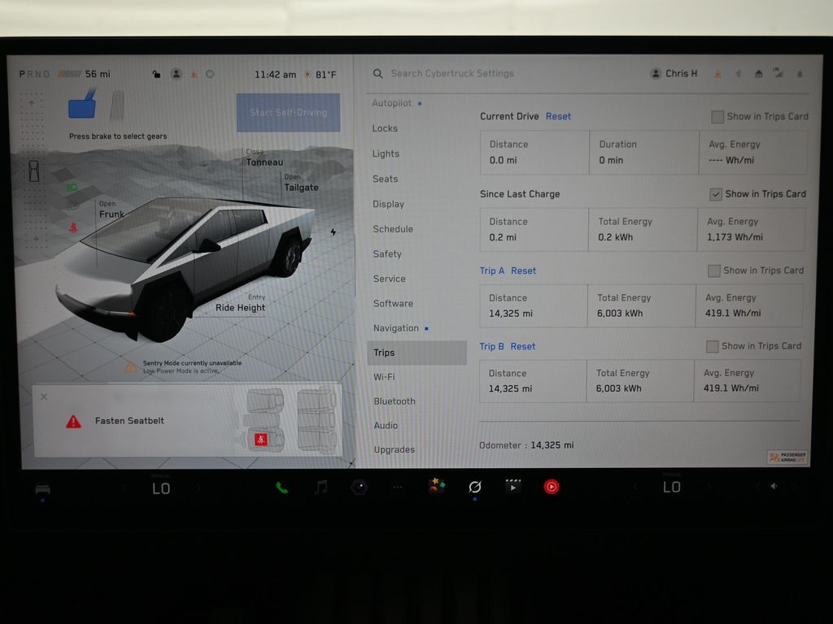The width and height of the screenshot is (833, 624).
Task: Enable Show in Trips Card for Current Drive
Action: click(x=717, y=117)
